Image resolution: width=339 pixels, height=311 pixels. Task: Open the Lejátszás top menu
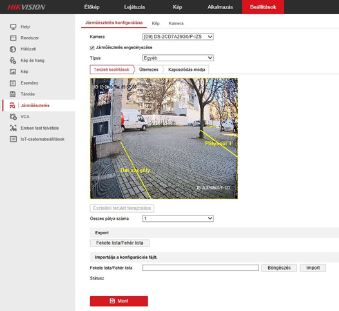coord(135,7)
